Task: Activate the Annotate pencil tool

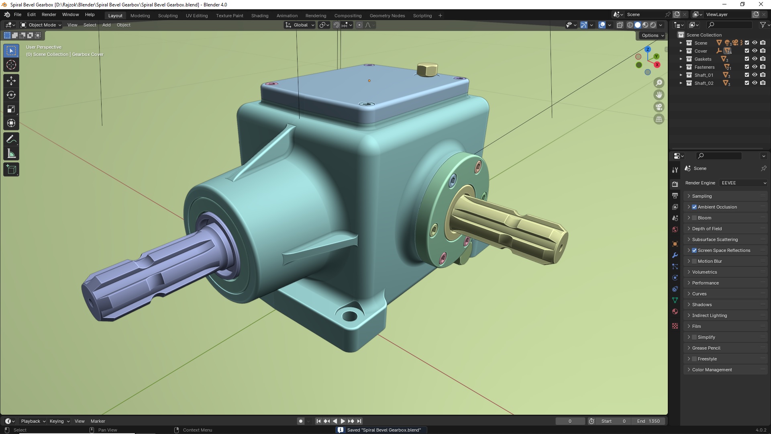Action: 11,139
